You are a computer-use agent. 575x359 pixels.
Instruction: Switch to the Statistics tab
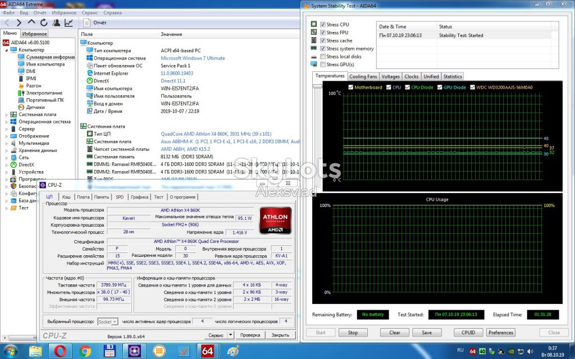453,76
